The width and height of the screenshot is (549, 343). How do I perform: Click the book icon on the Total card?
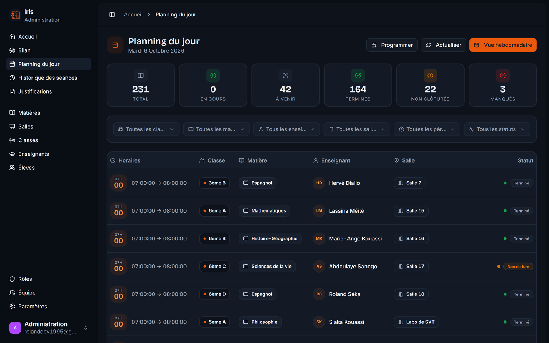point(140,75)
